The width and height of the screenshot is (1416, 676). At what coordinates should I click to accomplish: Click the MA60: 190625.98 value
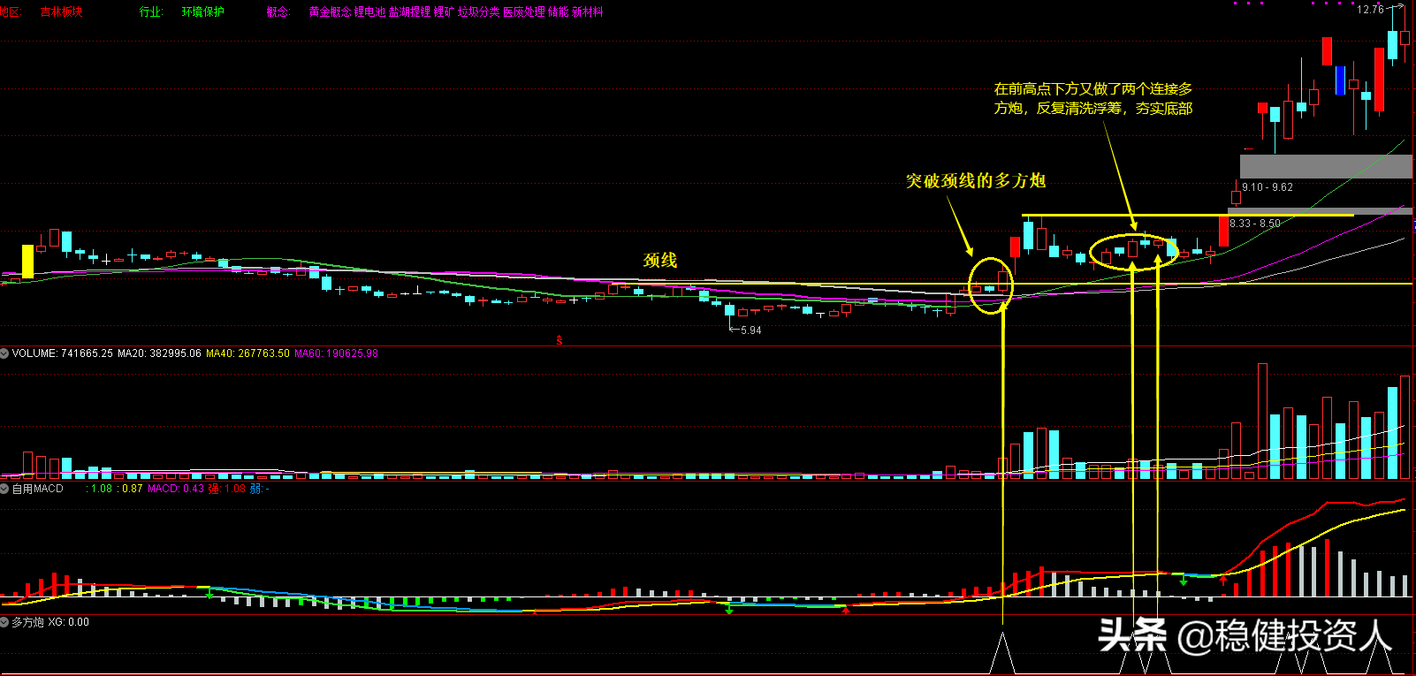pyautogui.click(x=336, y=353)
